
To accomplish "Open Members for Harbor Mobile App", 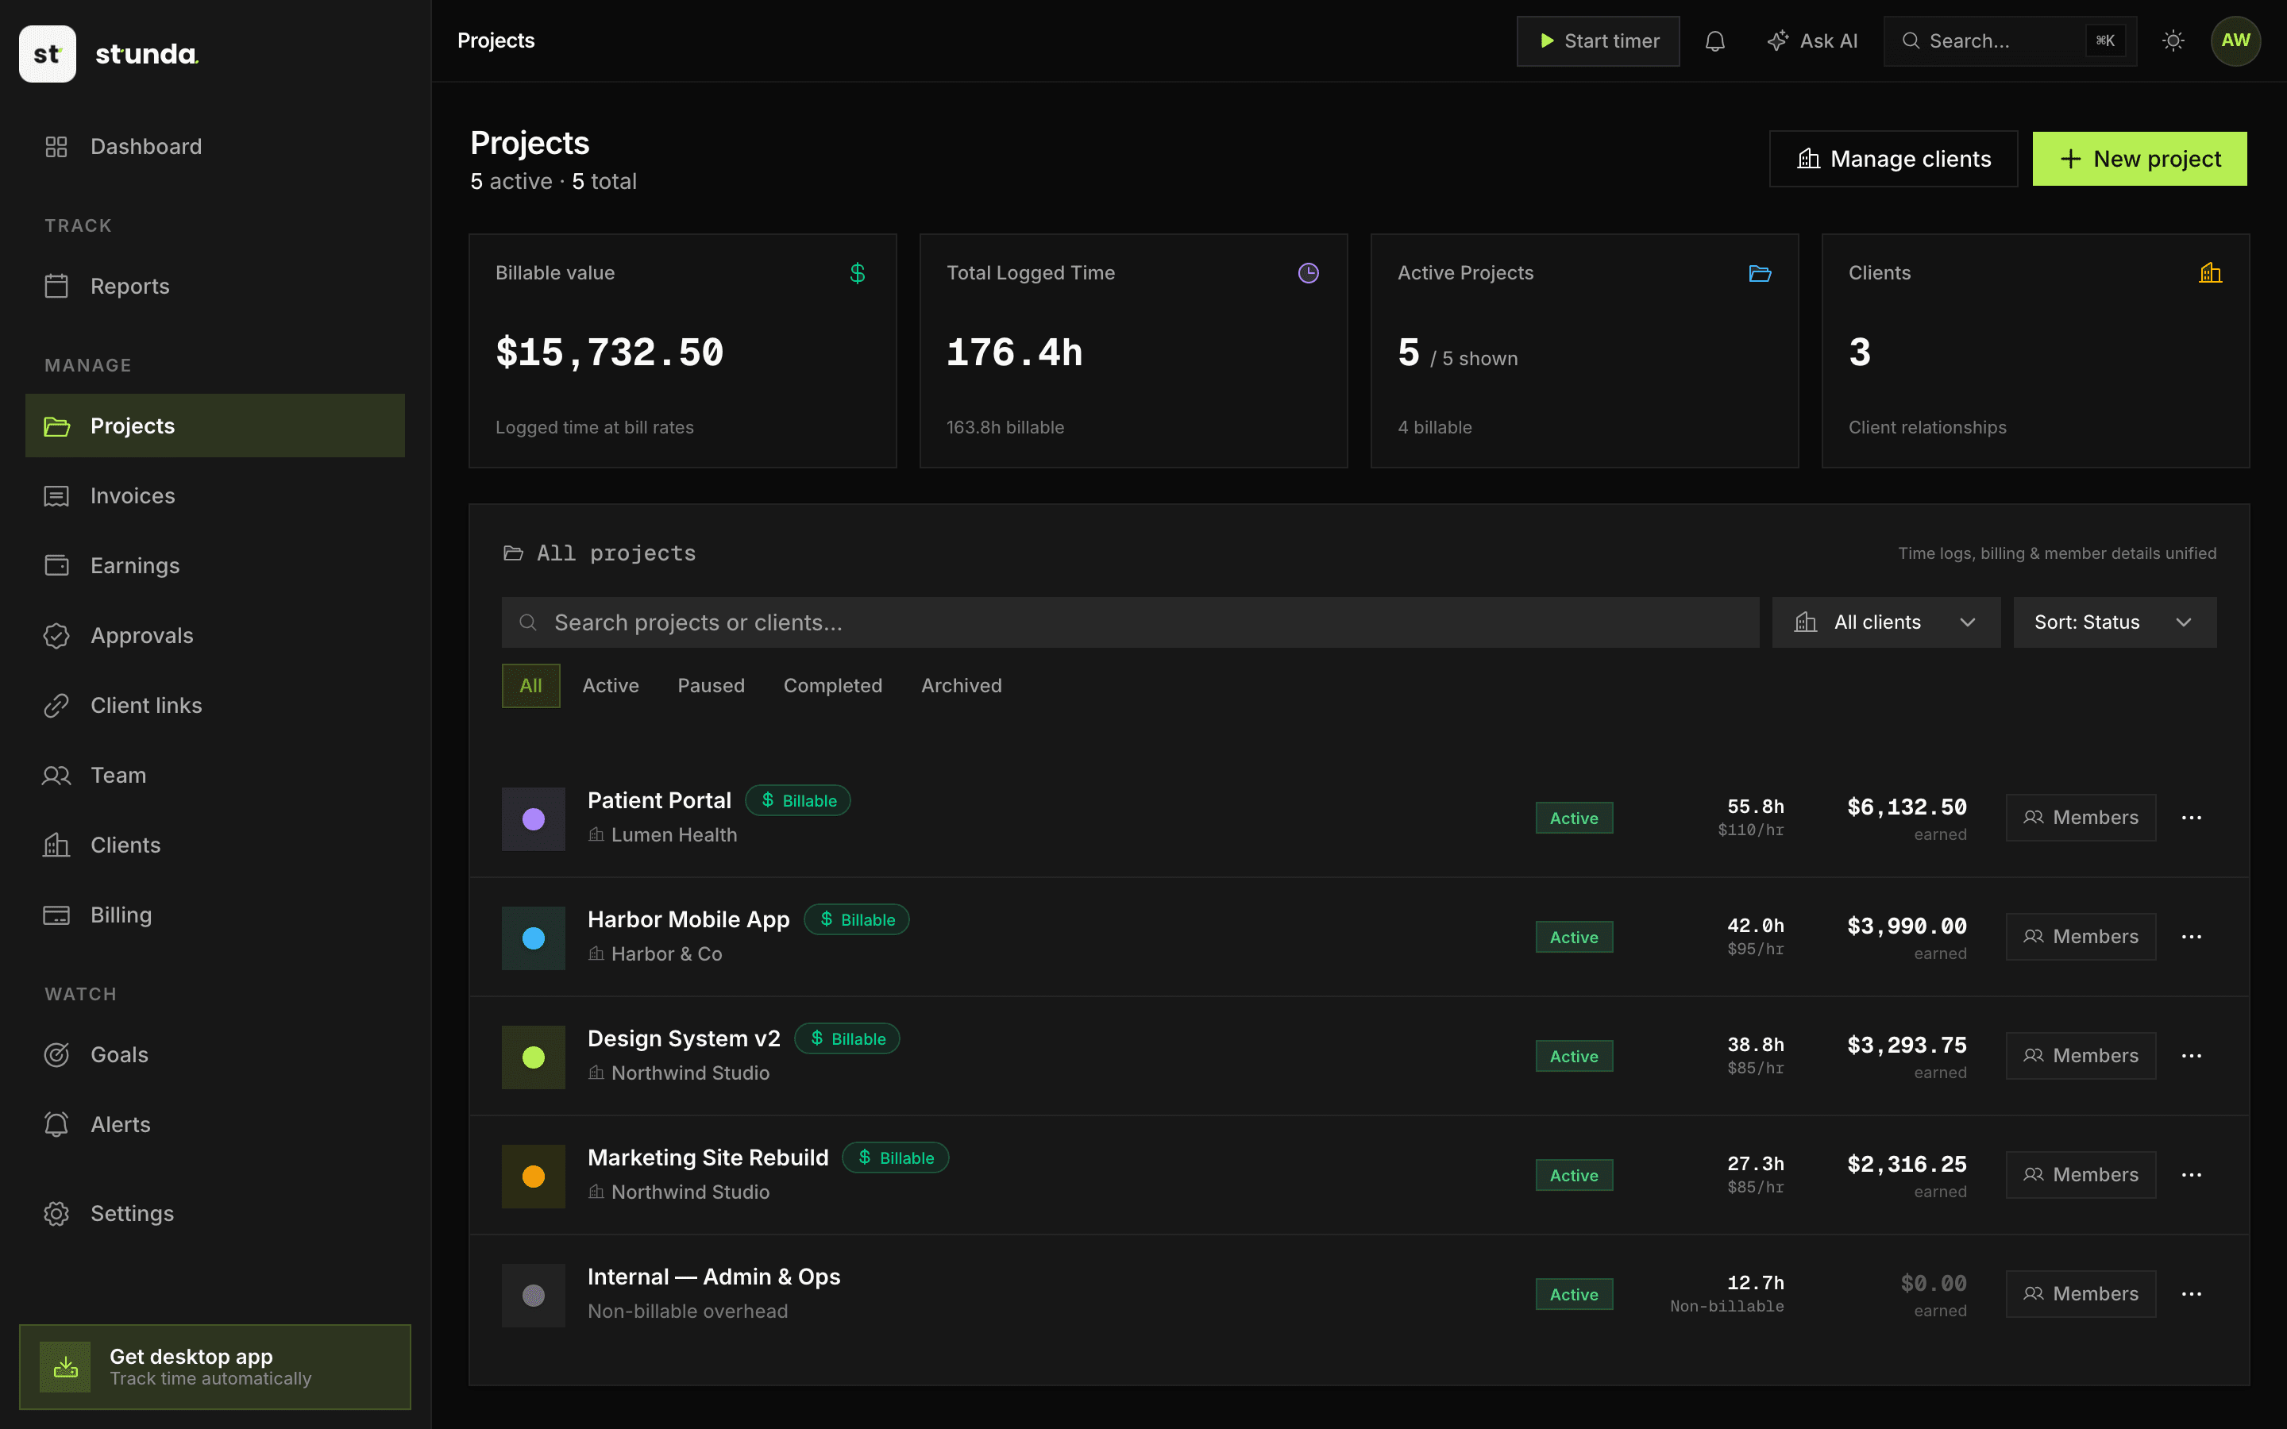I will click(2080, 937).
